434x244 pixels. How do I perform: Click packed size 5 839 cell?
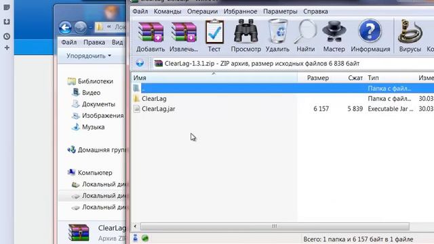[355, 108]
